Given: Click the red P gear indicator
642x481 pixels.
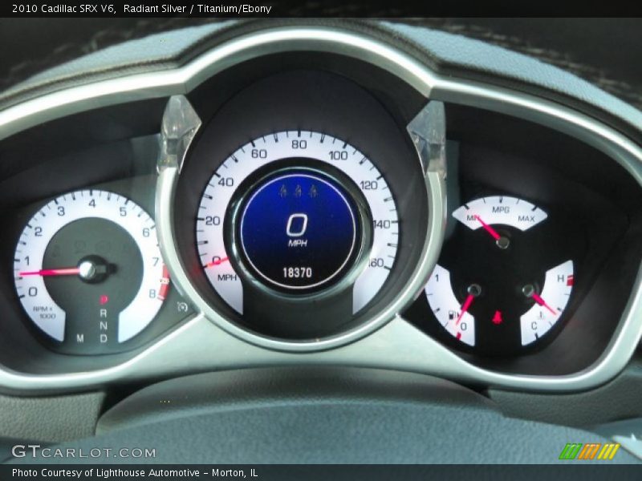Looking at the screenshot, I should point(104,300).
